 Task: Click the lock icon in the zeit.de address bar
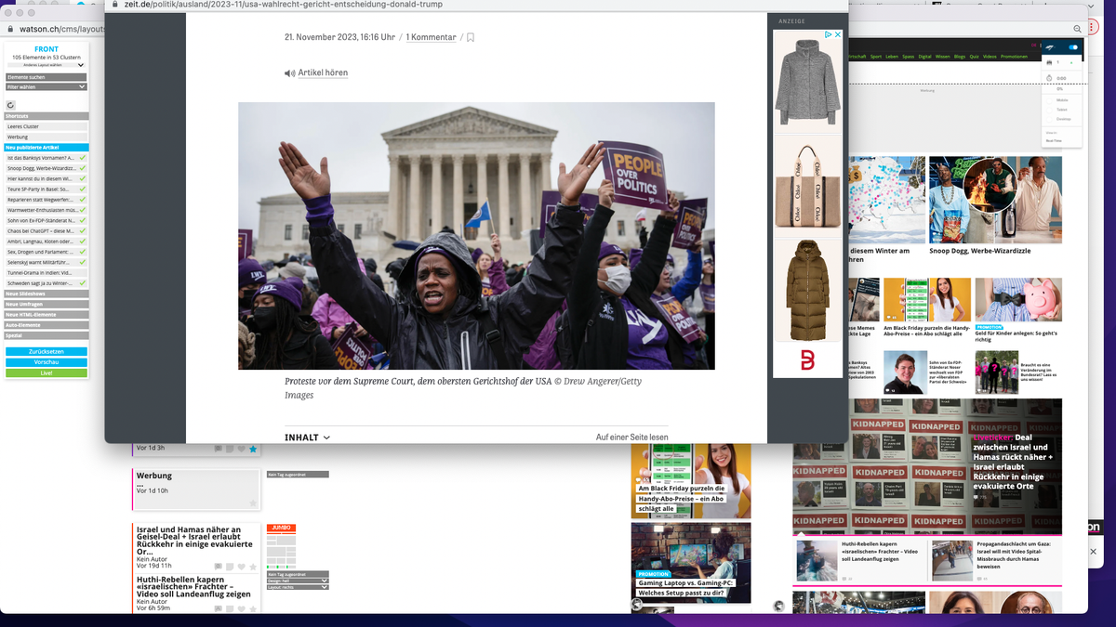[116, 4]
